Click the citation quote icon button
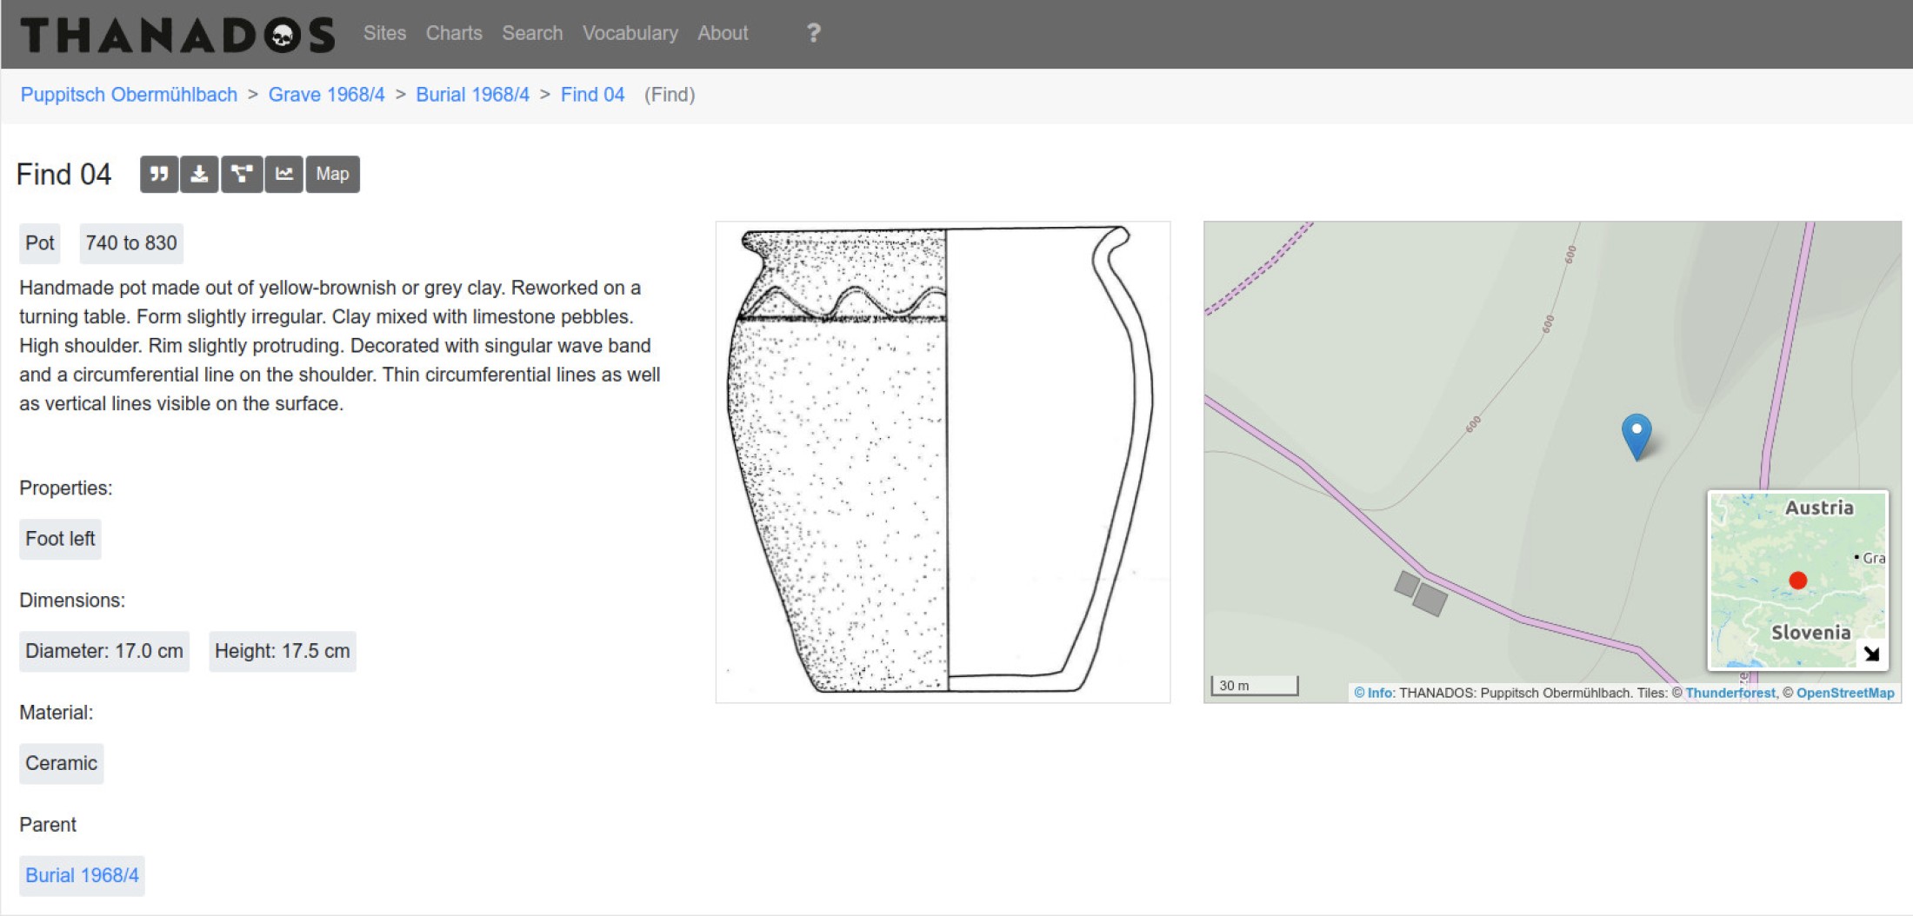The image size is (1913, 916). (x=158, y=174)
